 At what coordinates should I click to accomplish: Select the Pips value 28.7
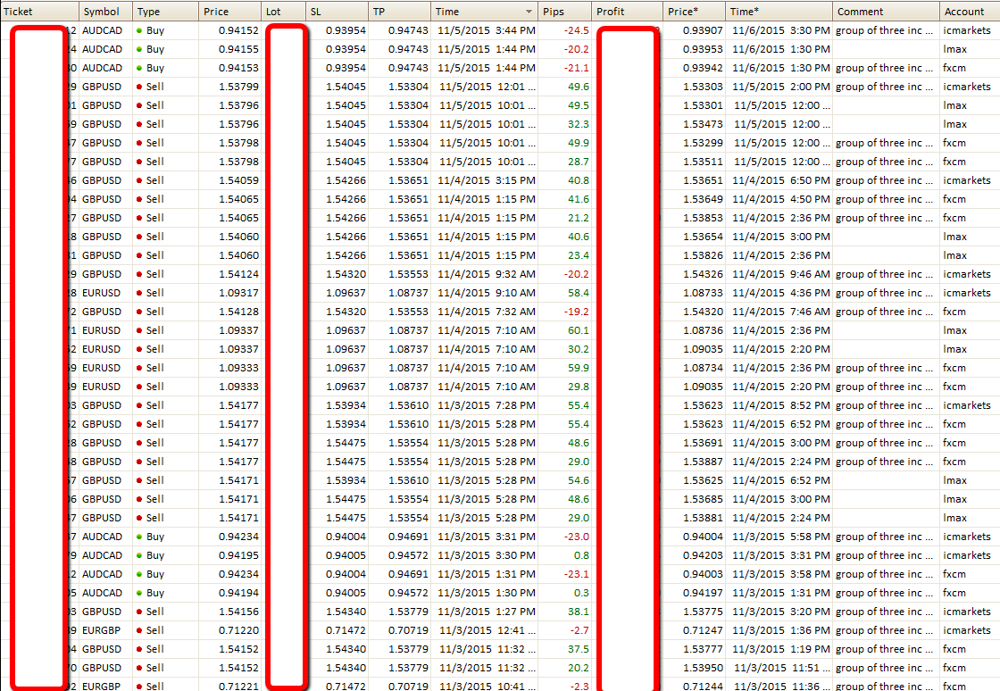(579, 162)
